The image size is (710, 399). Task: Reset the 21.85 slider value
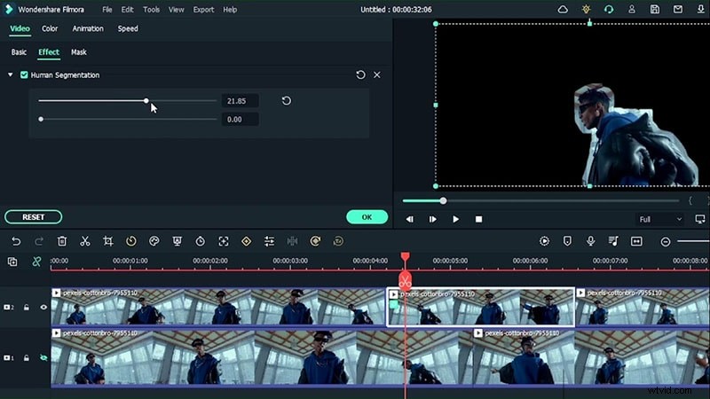(286, 101)
